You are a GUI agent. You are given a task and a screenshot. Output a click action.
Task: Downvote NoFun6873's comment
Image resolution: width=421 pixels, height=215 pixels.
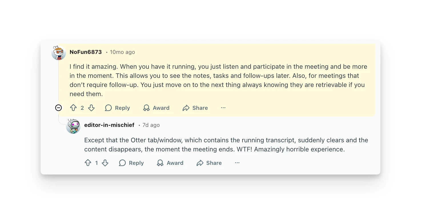pos(91,108)
